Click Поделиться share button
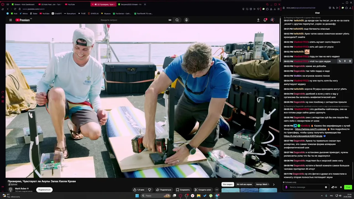 pos(163,190)
